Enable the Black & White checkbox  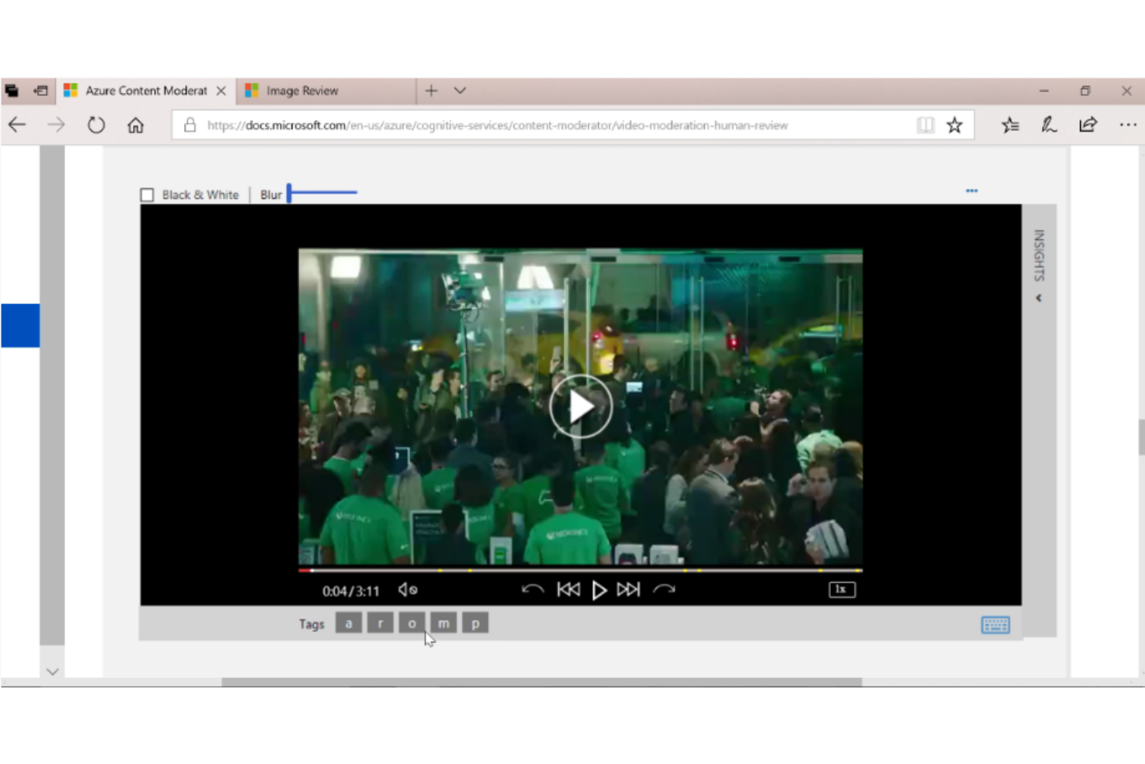147,195
